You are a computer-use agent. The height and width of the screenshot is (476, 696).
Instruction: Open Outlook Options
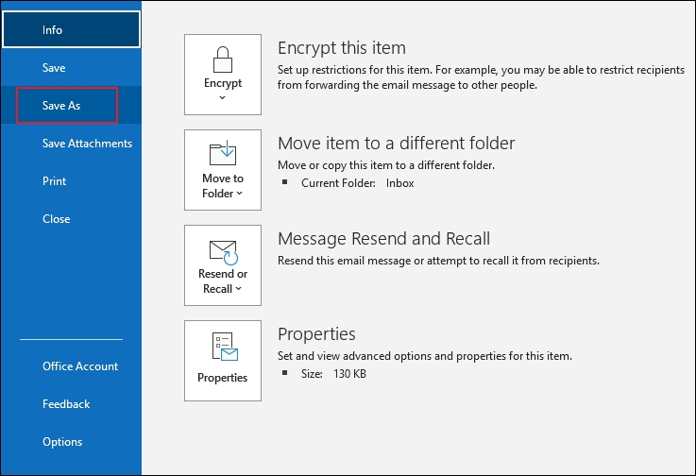pos(62,442)
